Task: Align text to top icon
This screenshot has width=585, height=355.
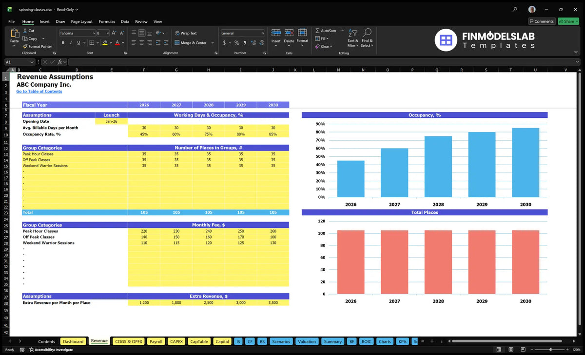Action: pos(134,33)
